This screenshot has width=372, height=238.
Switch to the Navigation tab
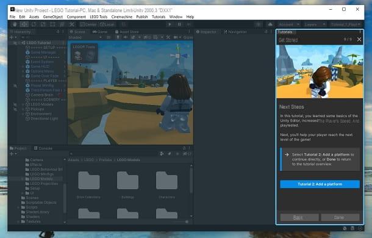coord(235,32)
